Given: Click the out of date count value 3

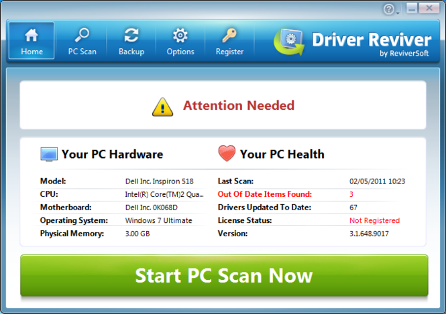Looking at the screenshot, I should pyautogui.click(x=351, y=194).
